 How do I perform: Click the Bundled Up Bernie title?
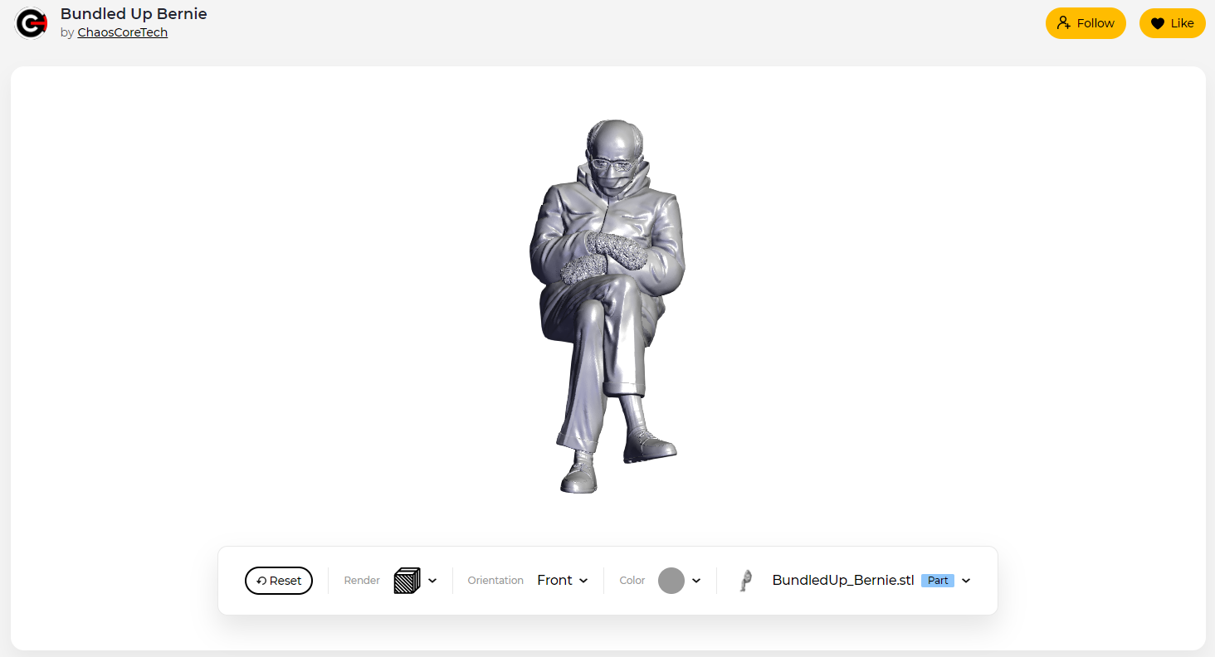(134, 14)
